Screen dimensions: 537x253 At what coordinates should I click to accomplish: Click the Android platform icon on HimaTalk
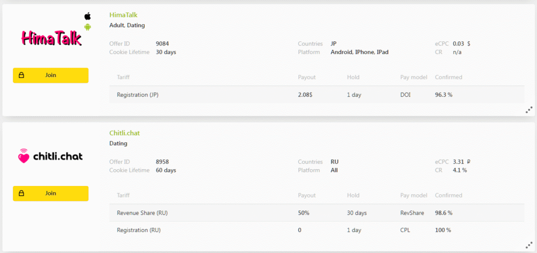[88, 27]
